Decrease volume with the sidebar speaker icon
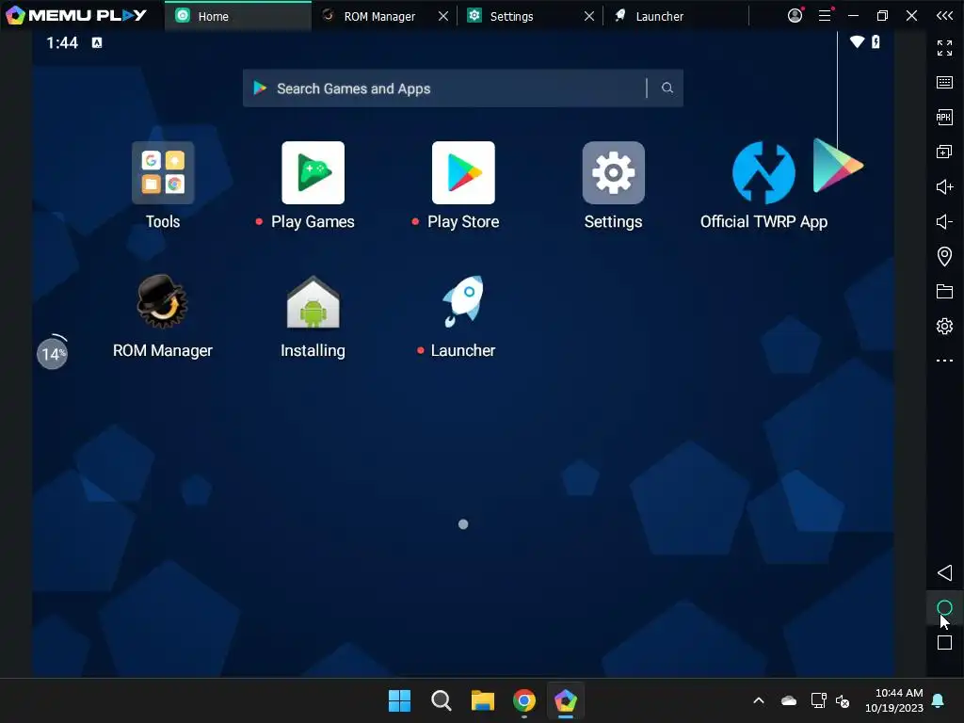 click(944, 221)
